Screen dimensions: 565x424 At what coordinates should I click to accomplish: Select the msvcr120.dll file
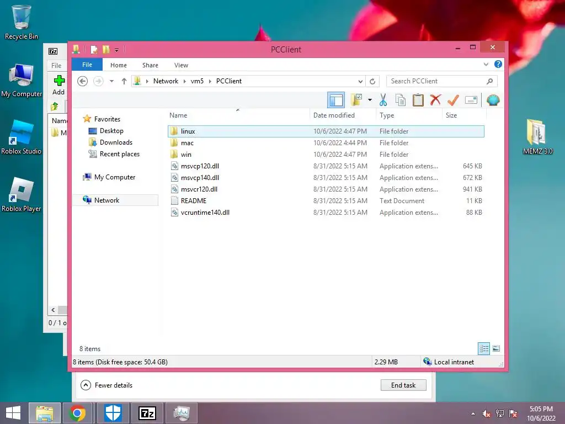coord(326,189)
